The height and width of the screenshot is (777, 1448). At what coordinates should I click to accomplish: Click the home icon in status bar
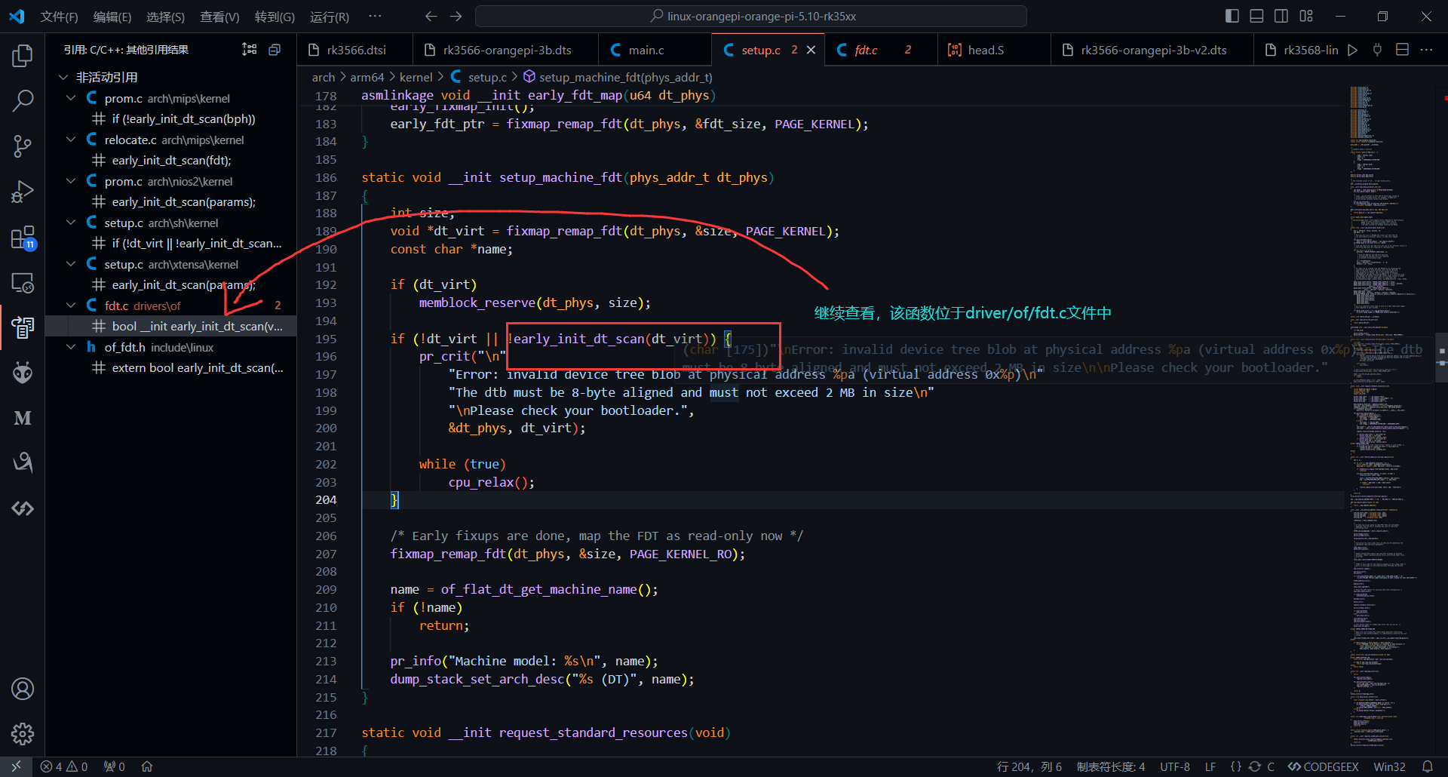147,766
